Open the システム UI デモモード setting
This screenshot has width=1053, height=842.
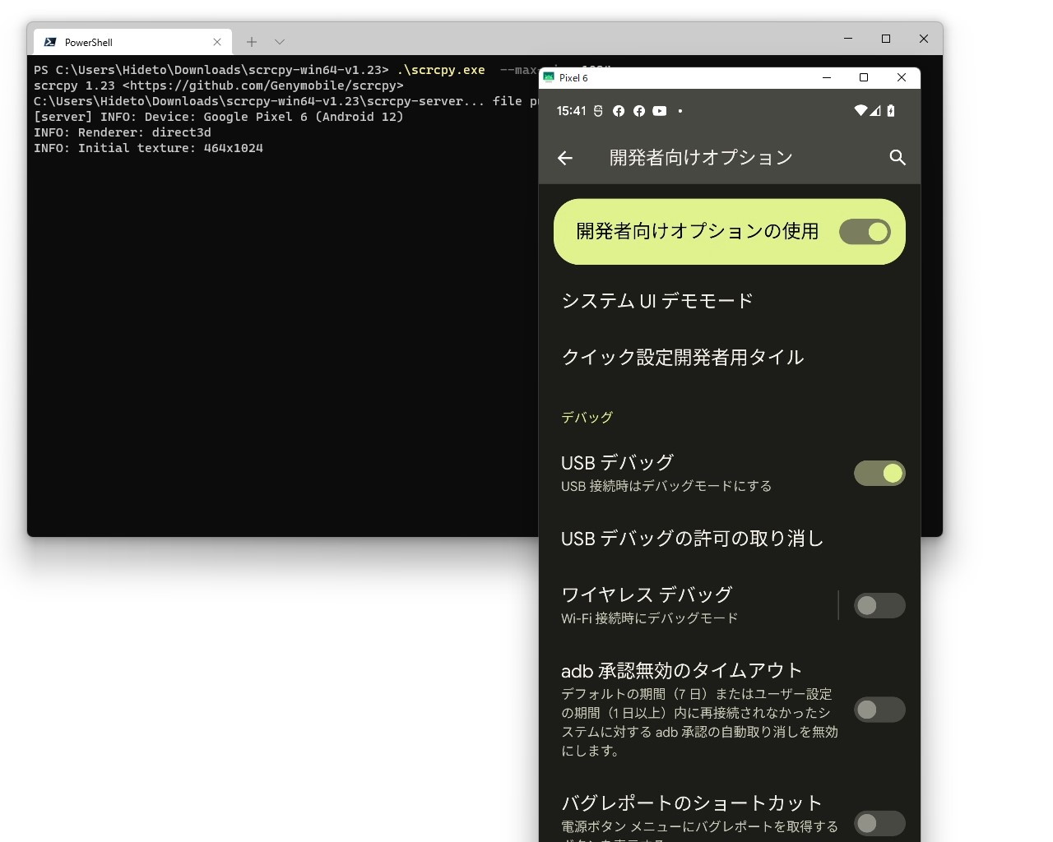coord(656,301)
